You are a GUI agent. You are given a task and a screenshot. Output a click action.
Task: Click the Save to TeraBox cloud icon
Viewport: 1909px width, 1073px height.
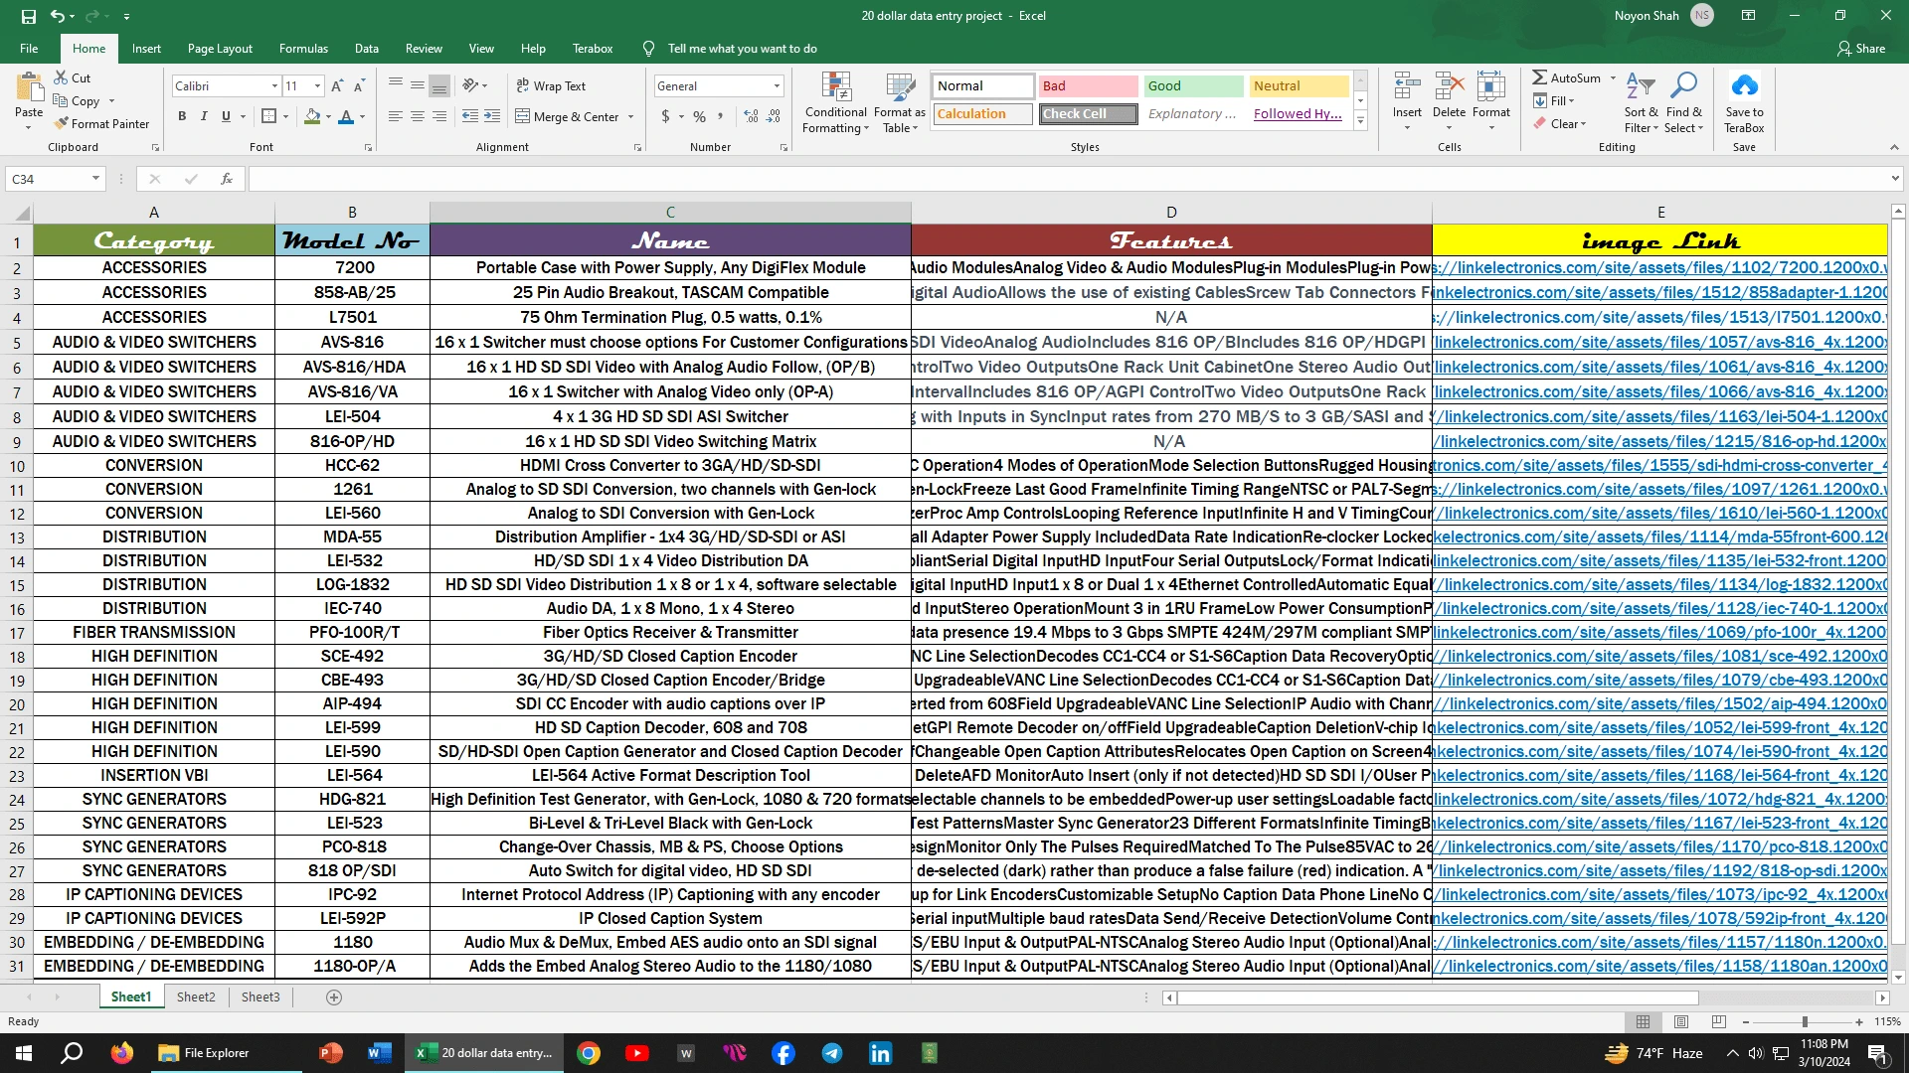tap(1744, 86)
